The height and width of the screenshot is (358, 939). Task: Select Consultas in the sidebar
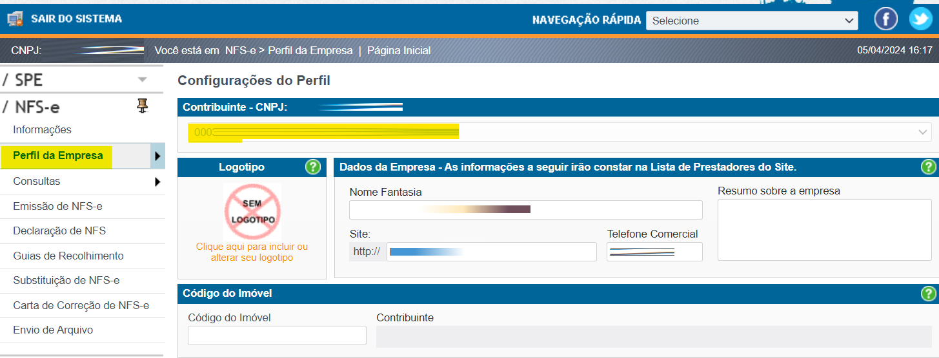tap(36, 182)
